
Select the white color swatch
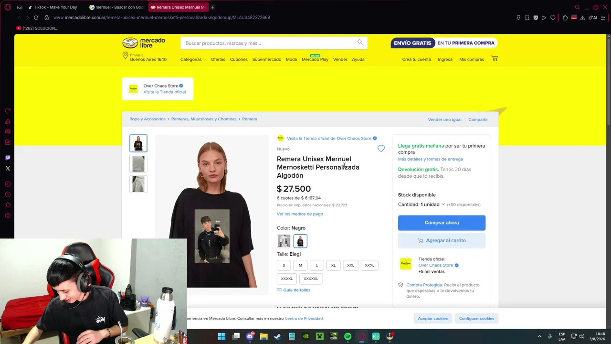point(284,241)
